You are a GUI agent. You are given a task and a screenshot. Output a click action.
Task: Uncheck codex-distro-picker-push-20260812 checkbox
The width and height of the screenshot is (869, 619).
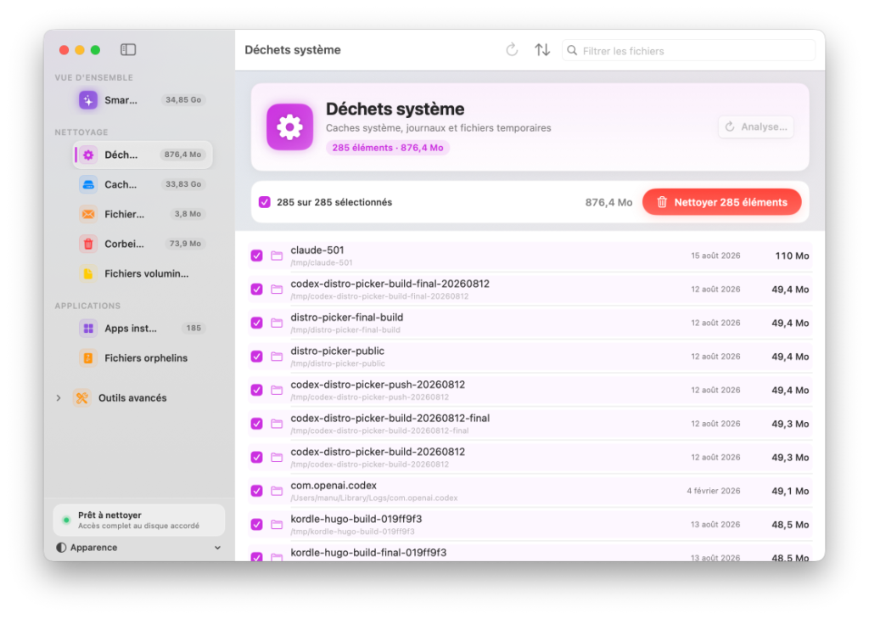point(256,390)
